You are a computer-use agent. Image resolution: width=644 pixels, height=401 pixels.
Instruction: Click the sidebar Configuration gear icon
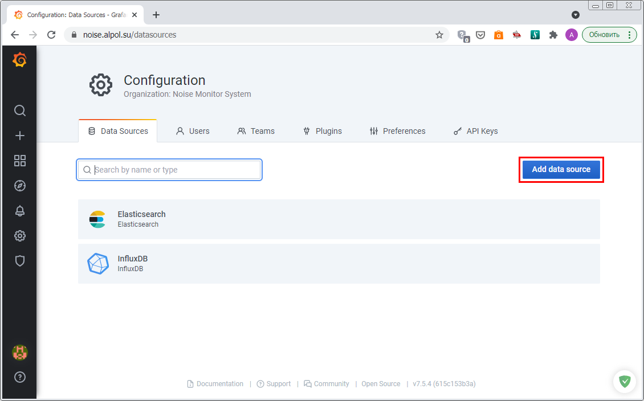(x=20, y=236)
